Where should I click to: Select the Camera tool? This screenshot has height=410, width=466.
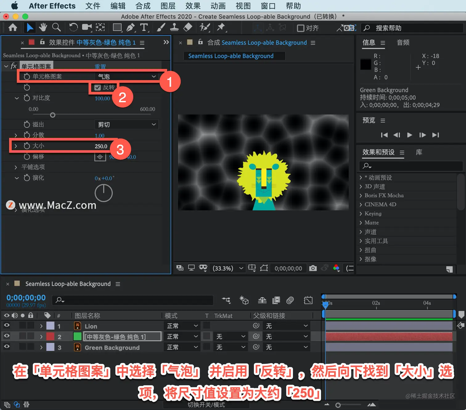(87, 28)
